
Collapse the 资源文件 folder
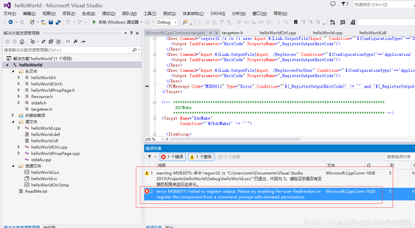[13, 166]
